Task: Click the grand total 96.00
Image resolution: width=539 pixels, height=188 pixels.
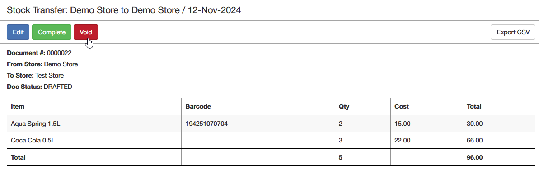Action: tap(475, 157)
